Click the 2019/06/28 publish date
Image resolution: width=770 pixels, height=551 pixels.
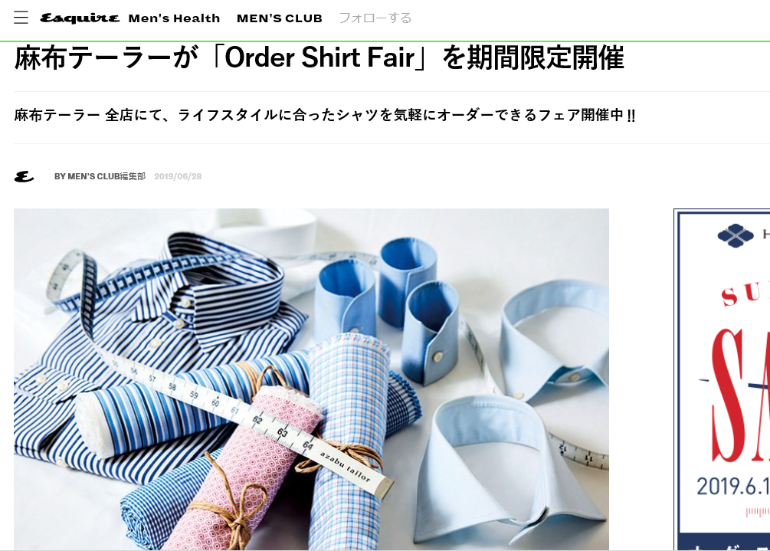click(178, 176)
